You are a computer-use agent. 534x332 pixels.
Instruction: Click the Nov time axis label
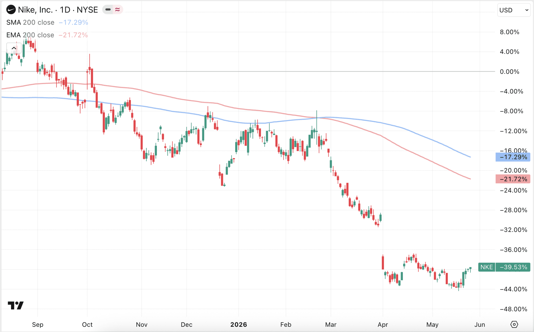[142, 325]
